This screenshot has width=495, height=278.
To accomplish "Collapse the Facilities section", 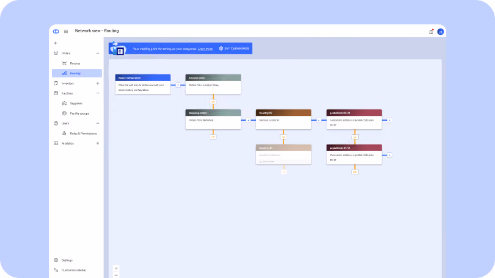I will [98, 93].
